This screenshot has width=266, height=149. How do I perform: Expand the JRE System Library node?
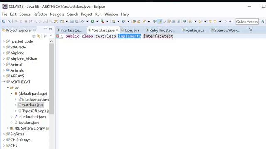click(7, 128)
